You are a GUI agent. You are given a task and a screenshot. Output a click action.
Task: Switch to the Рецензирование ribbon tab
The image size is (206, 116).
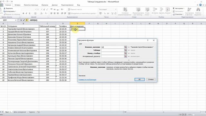point(67,5)
